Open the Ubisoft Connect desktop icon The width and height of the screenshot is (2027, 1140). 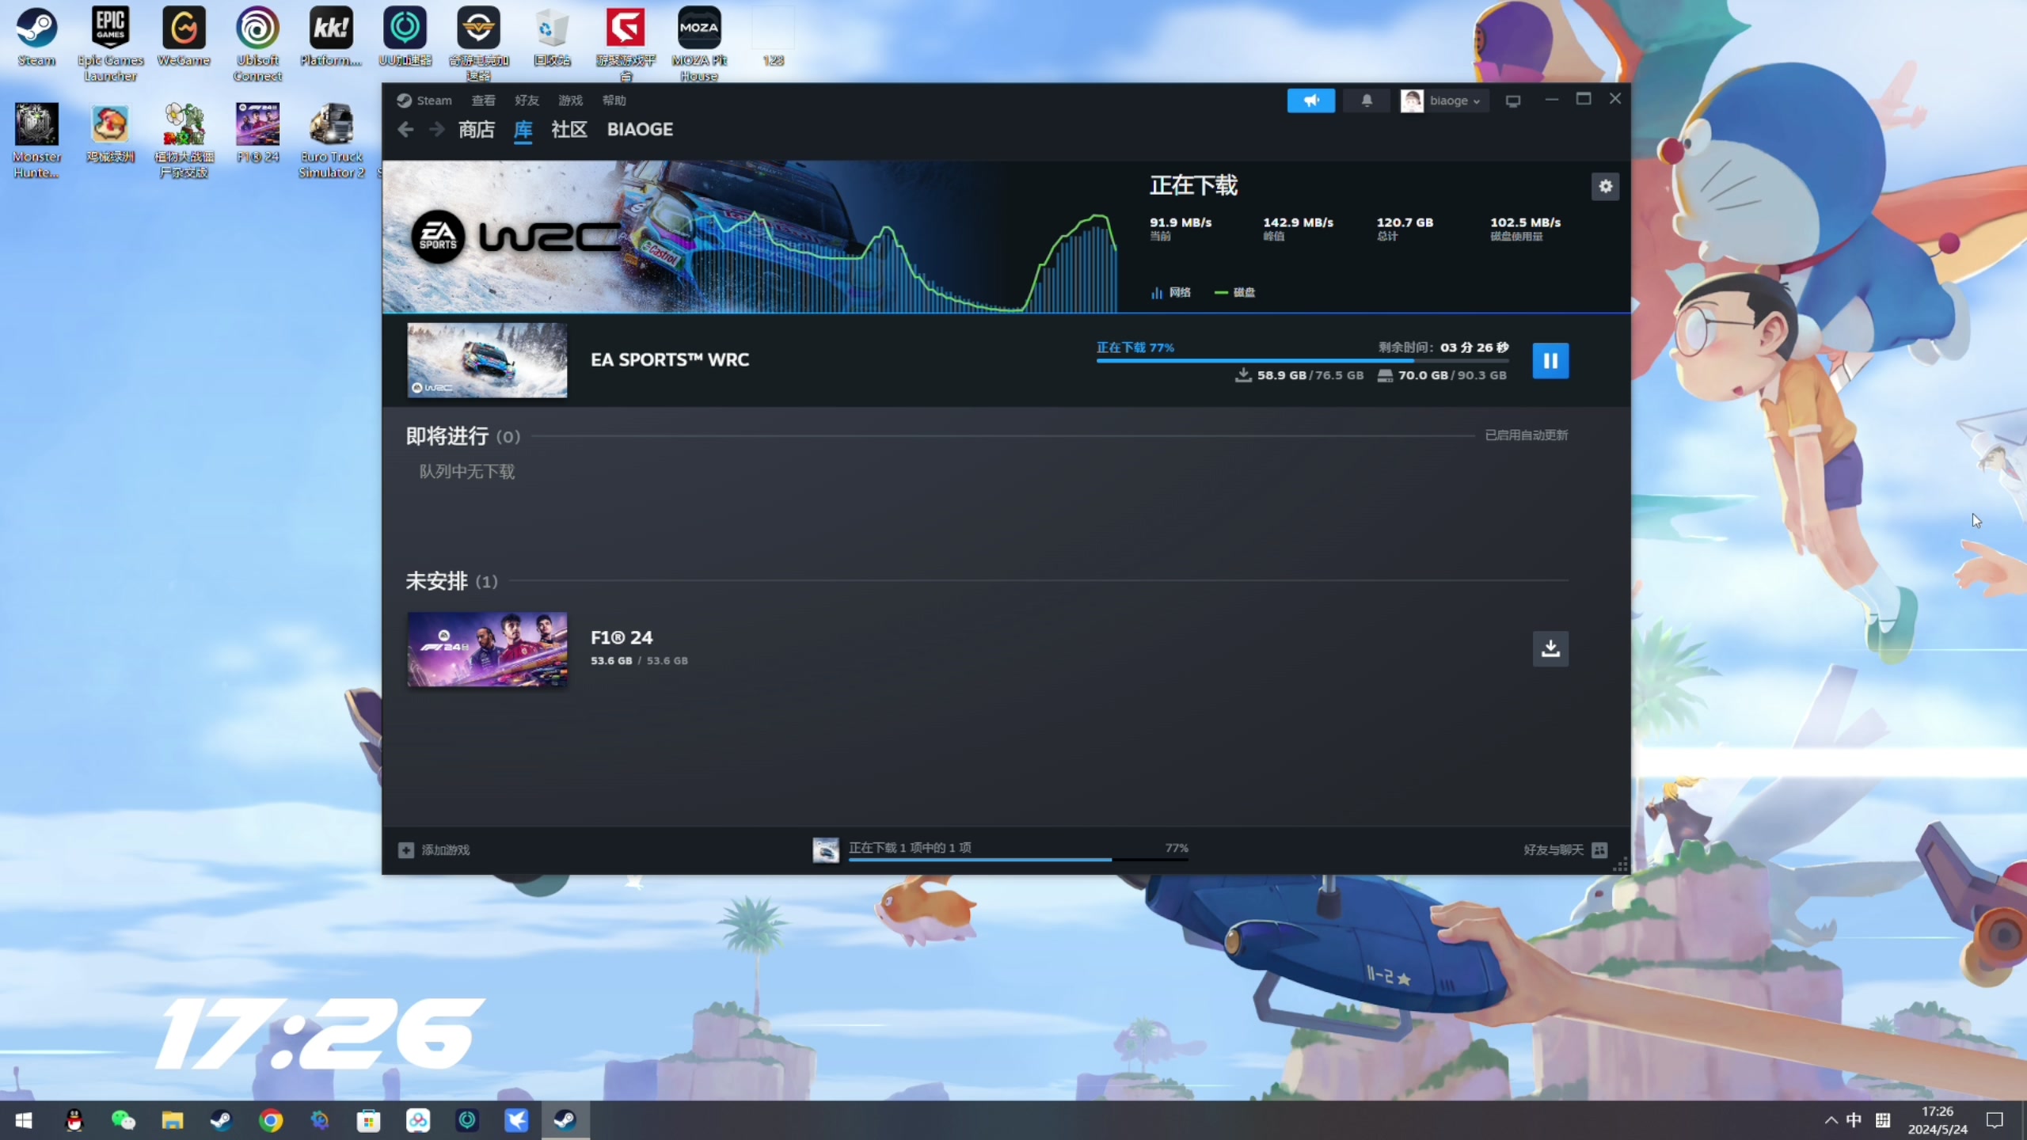257,44
